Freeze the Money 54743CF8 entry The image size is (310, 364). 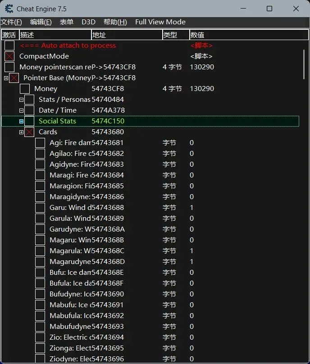pos(25,89)
